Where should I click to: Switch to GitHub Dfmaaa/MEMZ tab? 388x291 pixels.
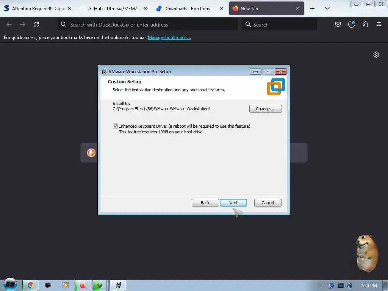(114, 8)
